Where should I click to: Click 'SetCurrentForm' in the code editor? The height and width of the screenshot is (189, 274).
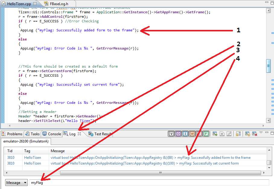pyautogui.click(x=56, y=71)
